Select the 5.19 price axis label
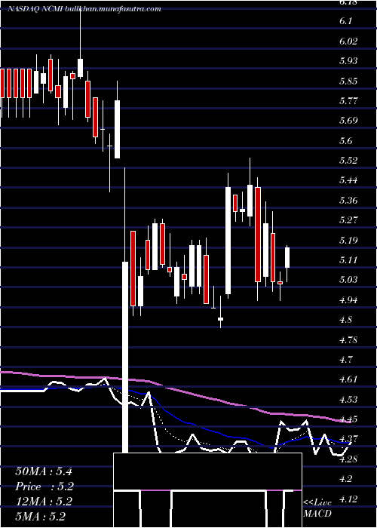This screenshot has width=377, height=528. click(348, 240)
